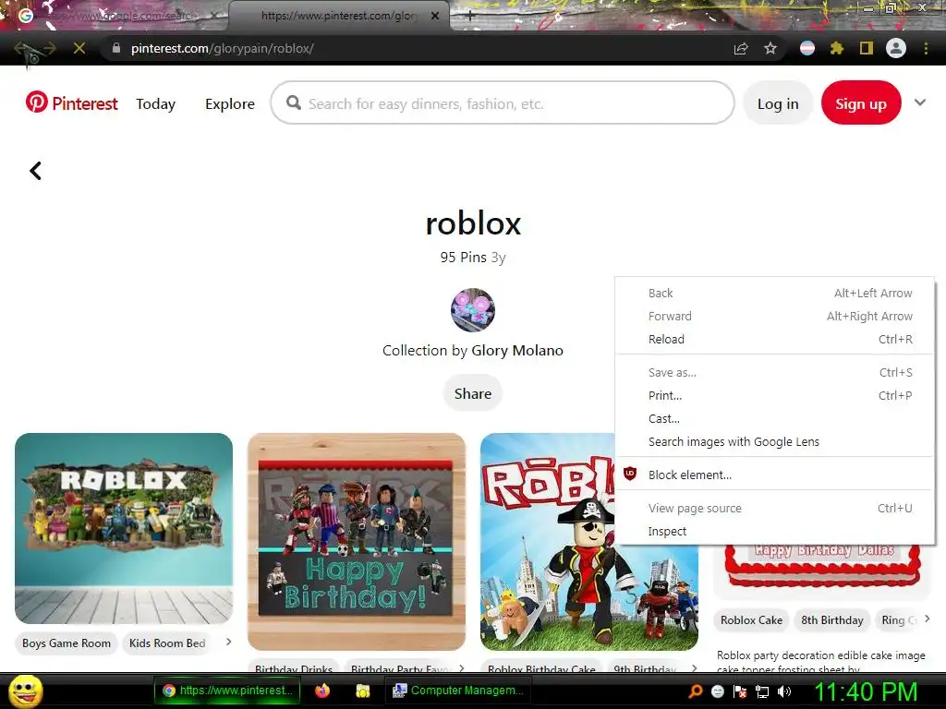Viewport: 946px width, 709px height.
Task: Click the 8th Birthday tag
Action: point(832,619)
